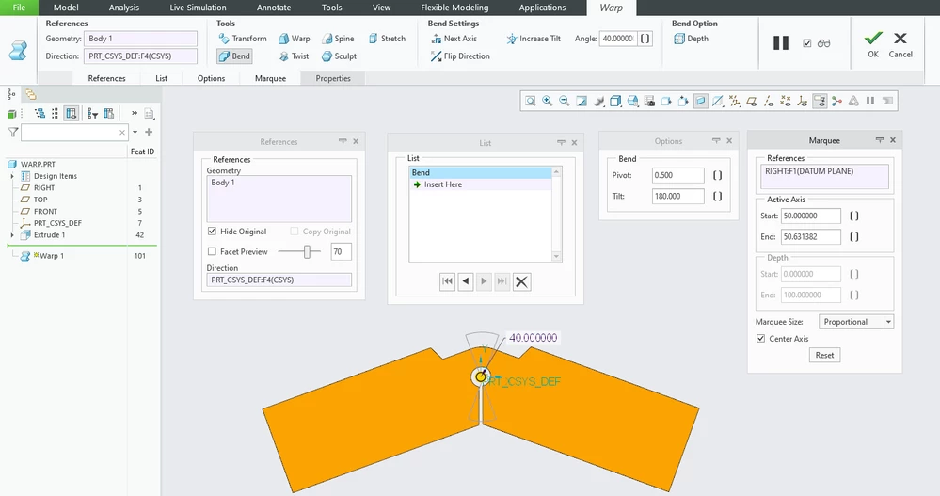Enable the Facet Preview checkbox
This screenshot has height=496, width=940.
click(212, 251)
